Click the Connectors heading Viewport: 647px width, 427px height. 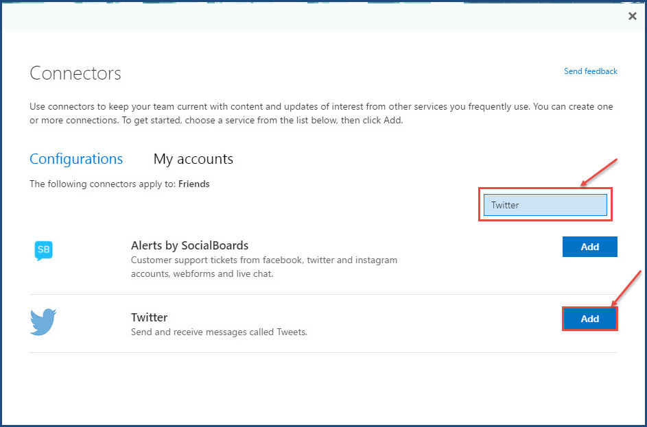[75, 73]
